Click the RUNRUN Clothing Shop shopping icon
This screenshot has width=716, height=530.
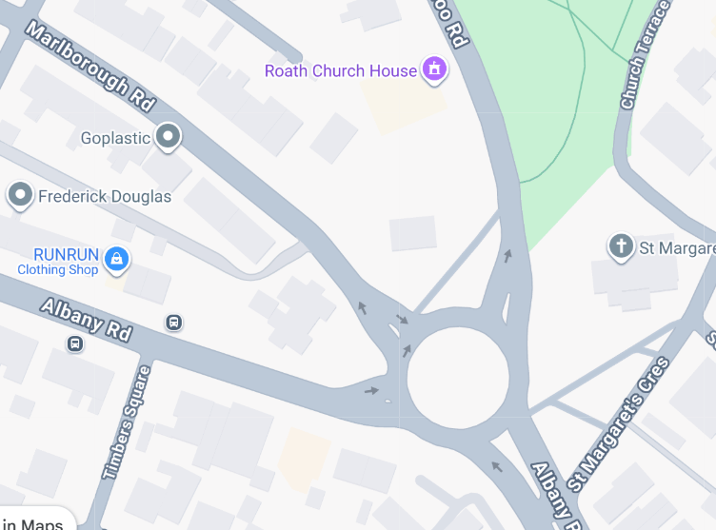[x=117, y=260]
